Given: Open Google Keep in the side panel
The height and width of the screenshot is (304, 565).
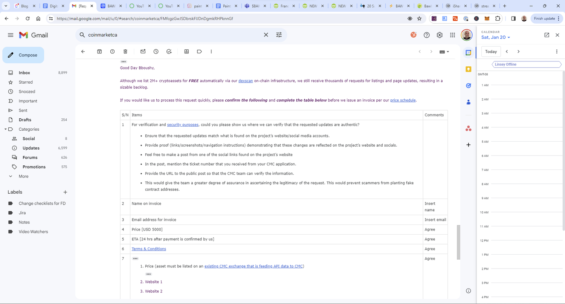Looking at the screenshot, I should click(468, 69).
